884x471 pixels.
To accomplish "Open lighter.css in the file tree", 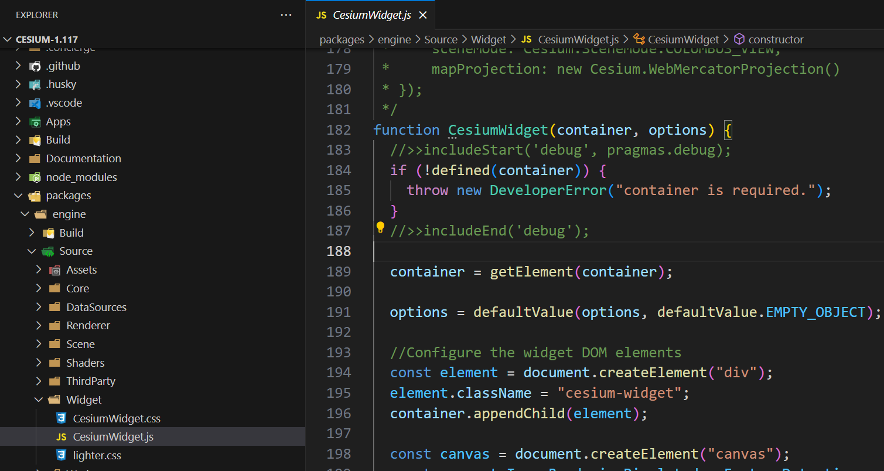I will 97,456.
